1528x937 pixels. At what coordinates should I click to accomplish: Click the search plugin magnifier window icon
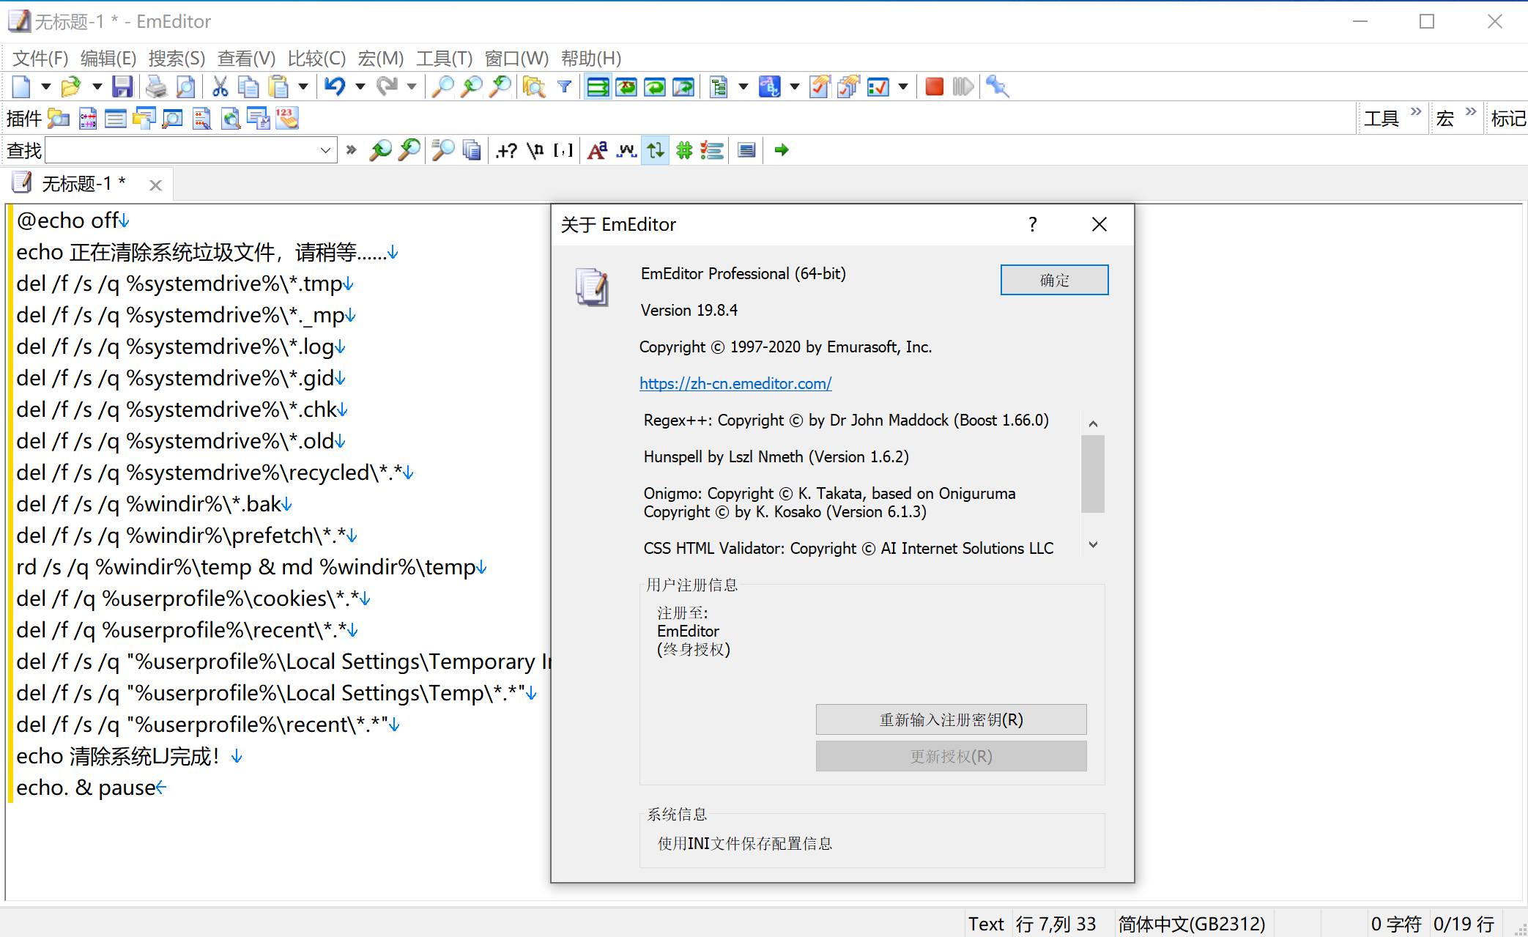pyautogui.click(x=173, y=118)
